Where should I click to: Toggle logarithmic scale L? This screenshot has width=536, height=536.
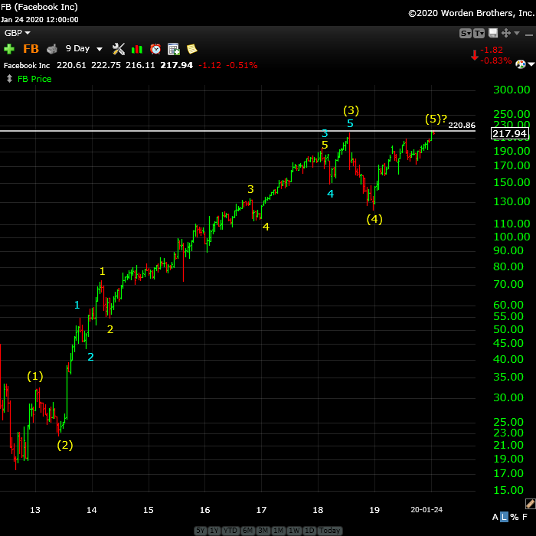click(x=504, y=517)
